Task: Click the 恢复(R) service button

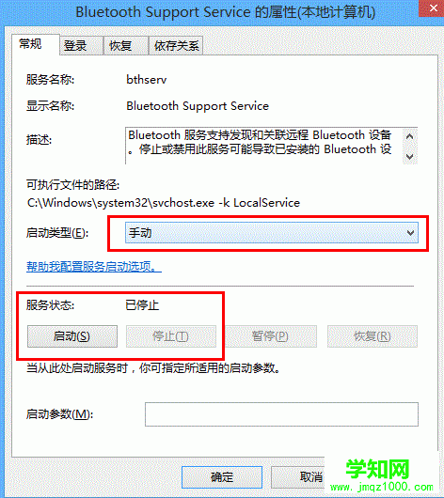Action: click(x=373, y=336)
